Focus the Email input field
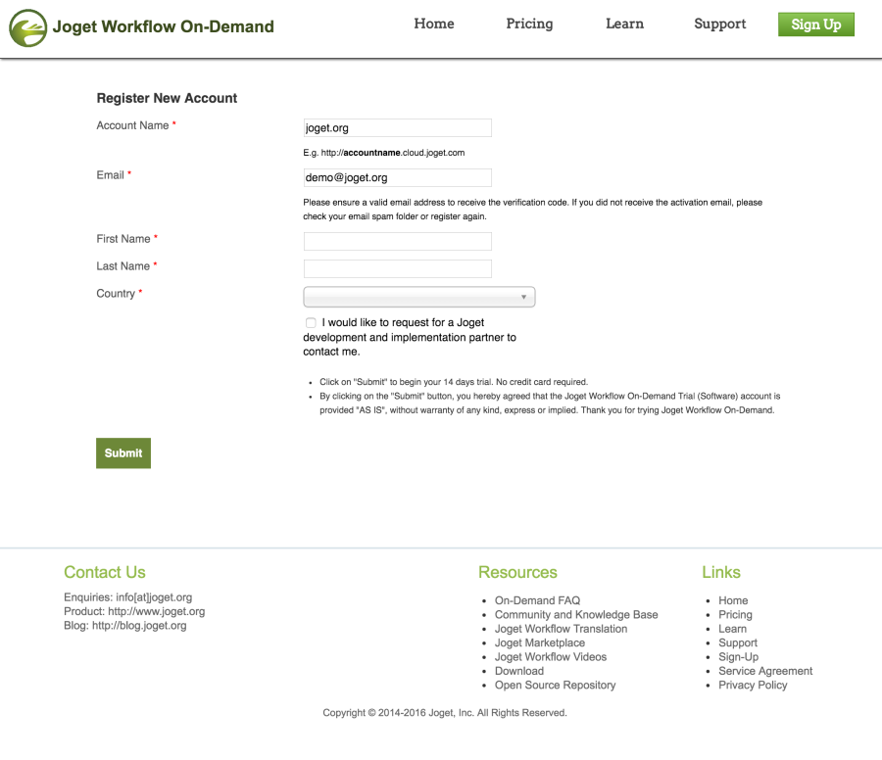Viewport: 882px width, 760px height. coord(397,177)
